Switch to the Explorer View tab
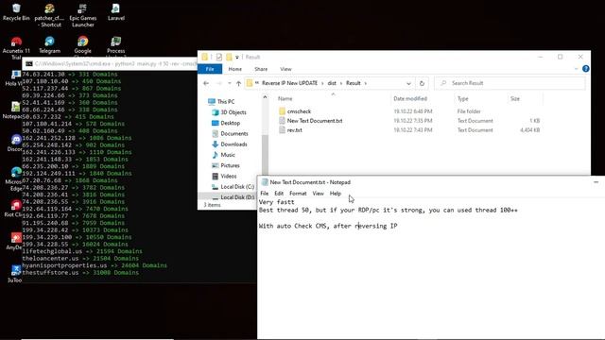Screen dimensions: 605x340 tap(285, 69)
